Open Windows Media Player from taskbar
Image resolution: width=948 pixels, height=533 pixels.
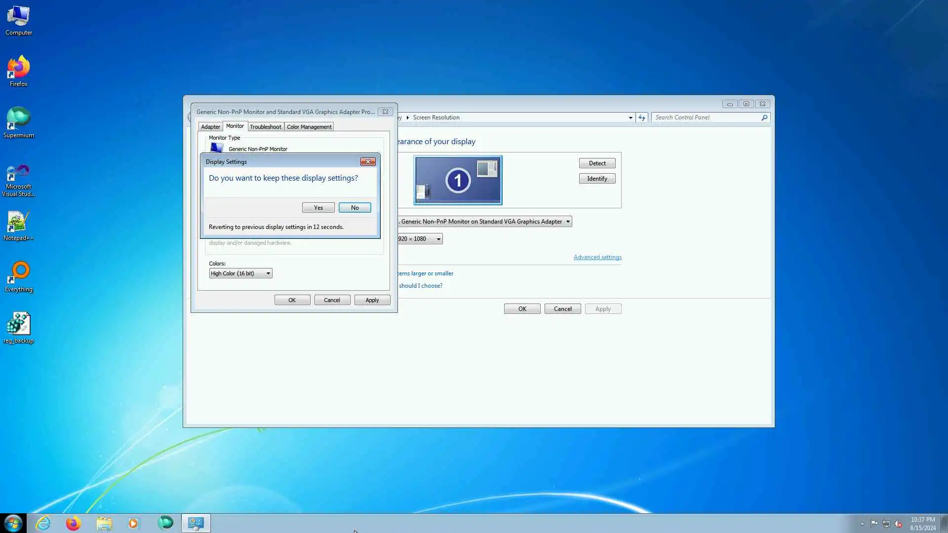pyautogui.click(x=134, y=523)
